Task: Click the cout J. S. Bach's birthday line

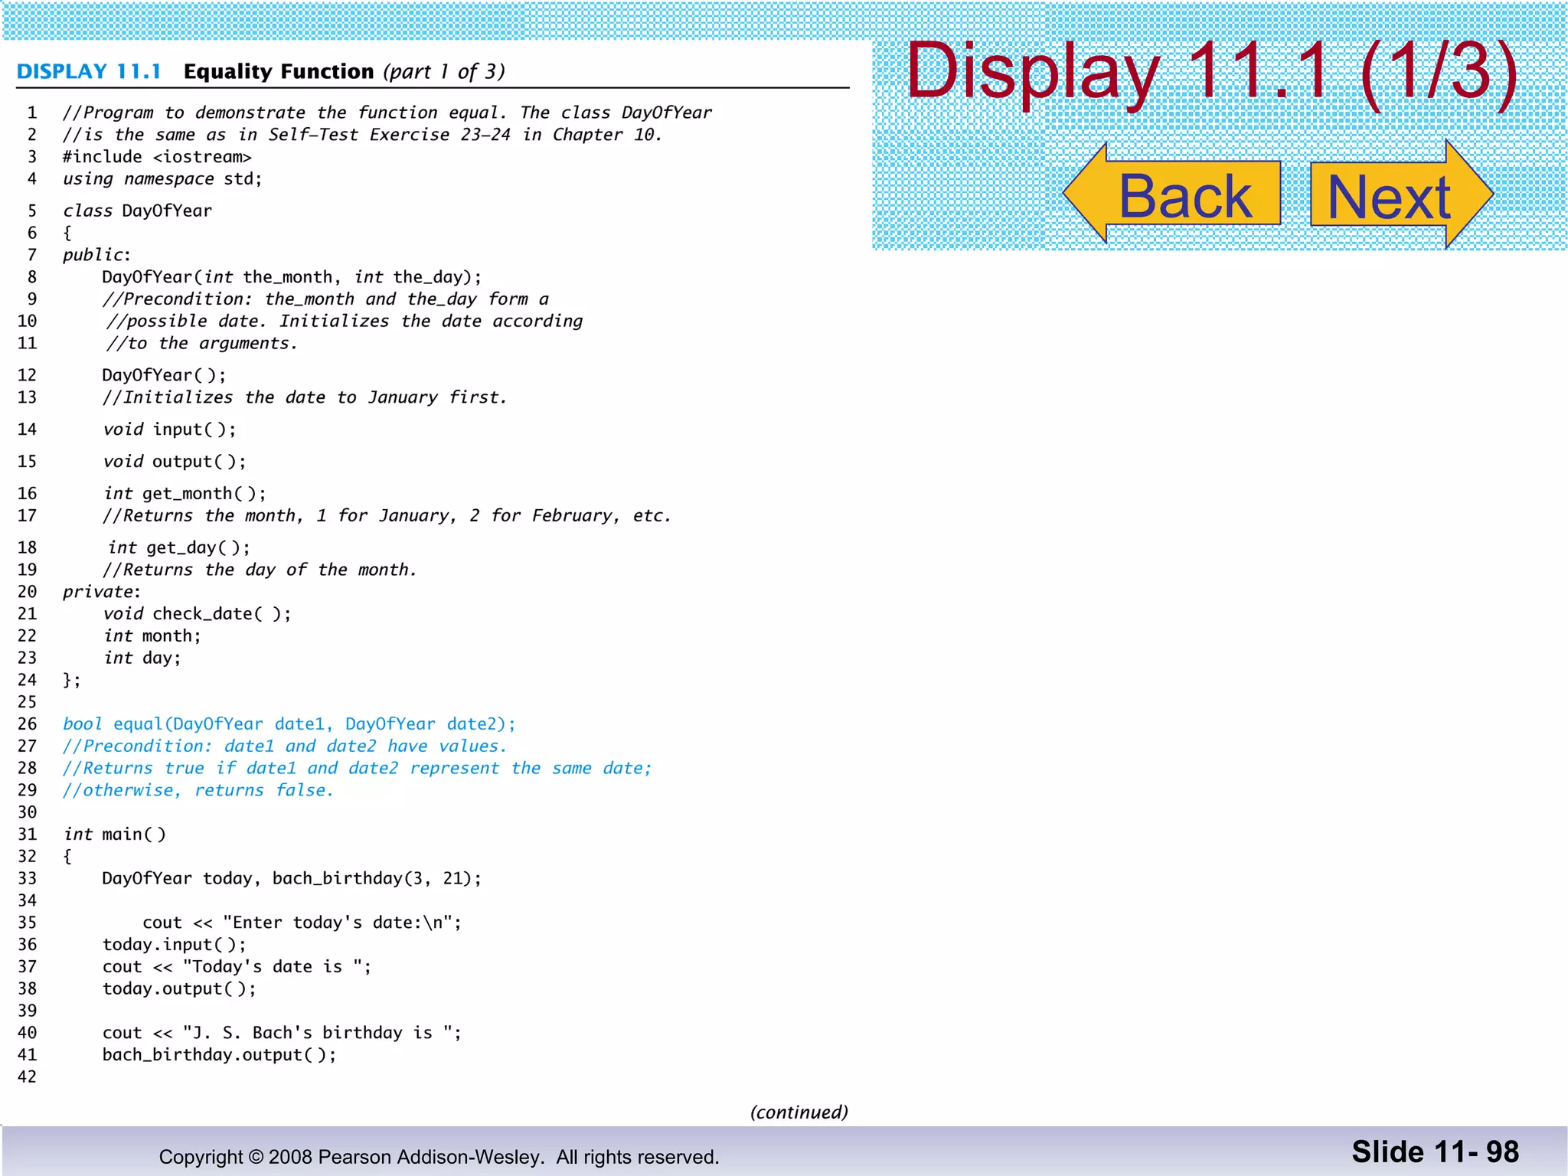Action: click(283, 1033)
